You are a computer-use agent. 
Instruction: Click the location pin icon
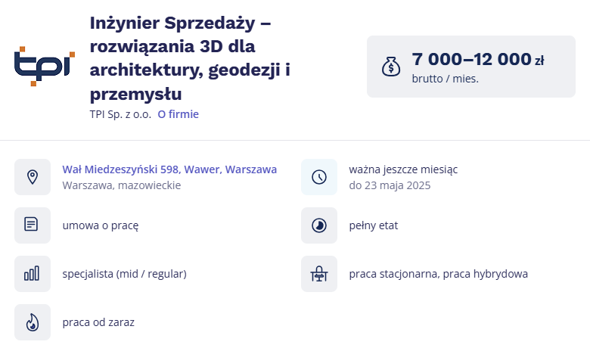[33, 177]
